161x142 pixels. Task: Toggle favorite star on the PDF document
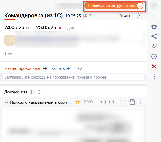[78, 102]
